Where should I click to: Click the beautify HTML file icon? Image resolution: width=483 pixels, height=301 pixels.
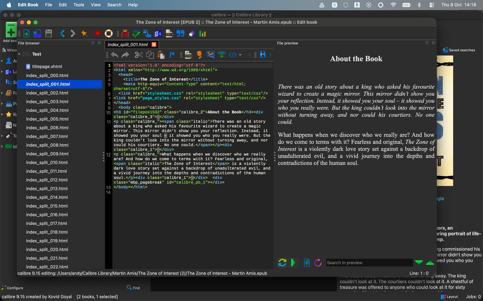(x=188, y=55)
